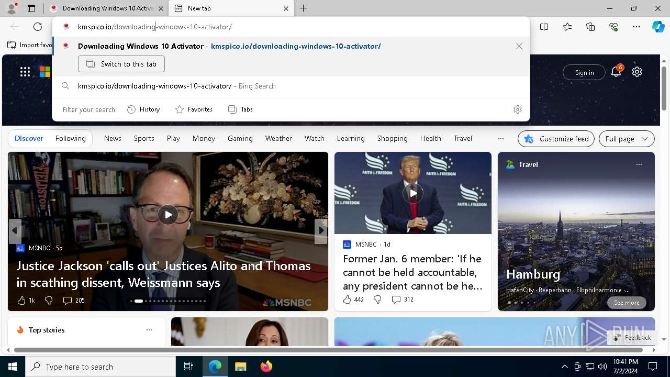The image size is (670, 377).
Task: Select the Discover feed
Action: pos(29,138)
